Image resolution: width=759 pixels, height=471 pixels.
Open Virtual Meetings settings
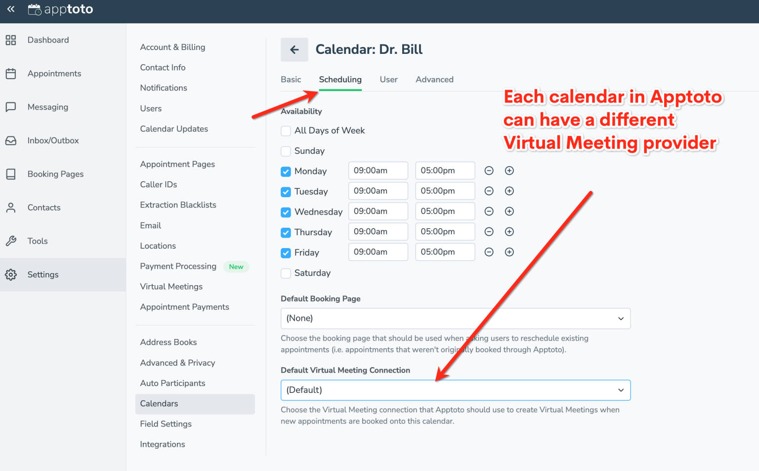pos(171,286)
